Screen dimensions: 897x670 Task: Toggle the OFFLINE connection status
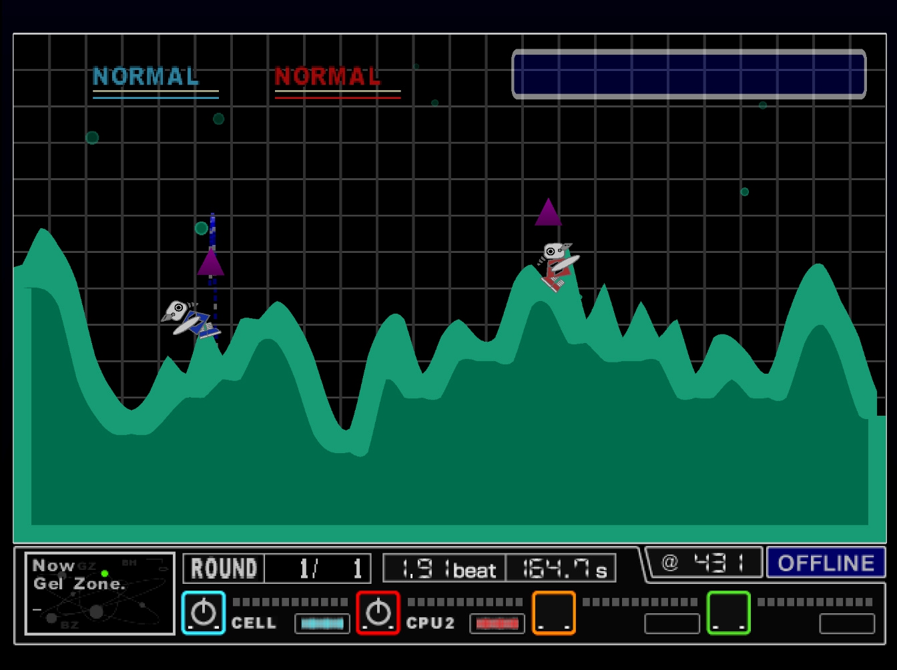pos(826,563)
